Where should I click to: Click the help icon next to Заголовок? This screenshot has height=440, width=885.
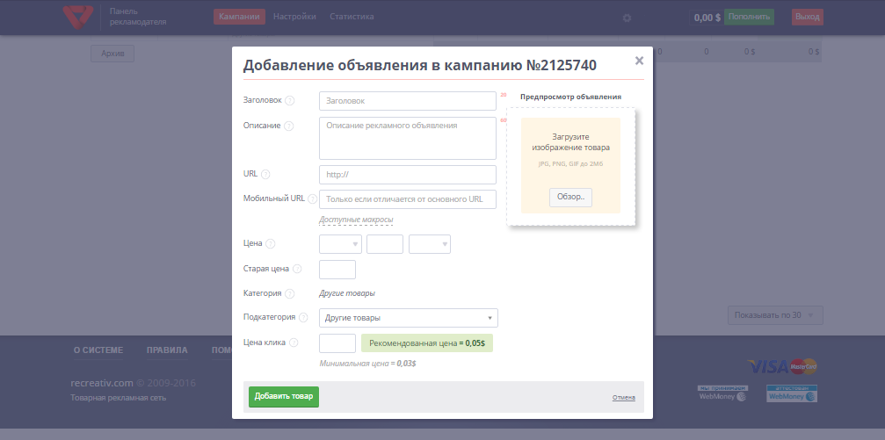pos(289,101)
